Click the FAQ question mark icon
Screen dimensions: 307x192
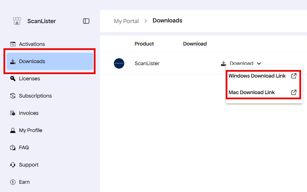(x=13, y=148)
